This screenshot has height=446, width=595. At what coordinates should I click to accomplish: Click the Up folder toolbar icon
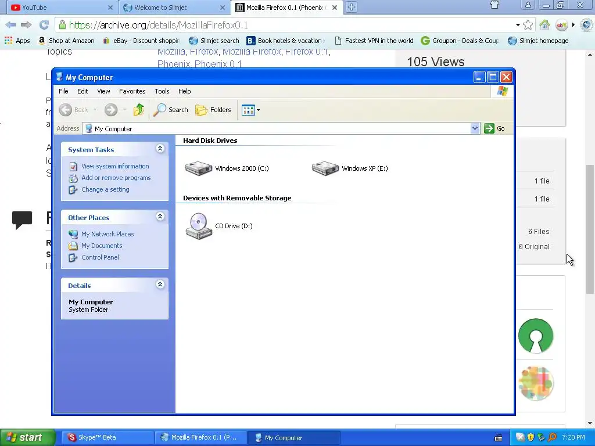coord(139,110)
